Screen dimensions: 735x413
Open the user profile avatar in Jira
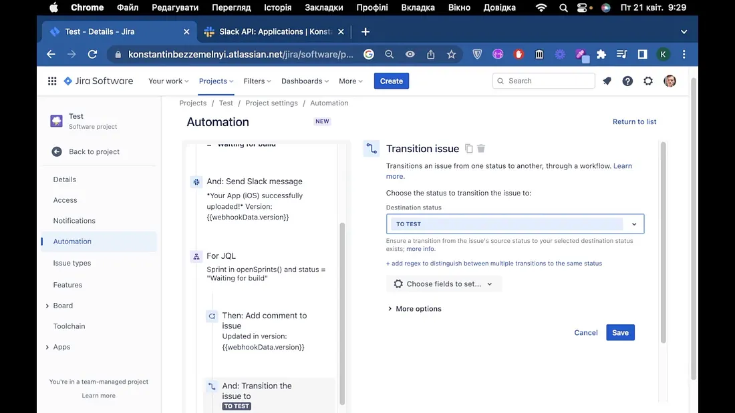(670, 81)
